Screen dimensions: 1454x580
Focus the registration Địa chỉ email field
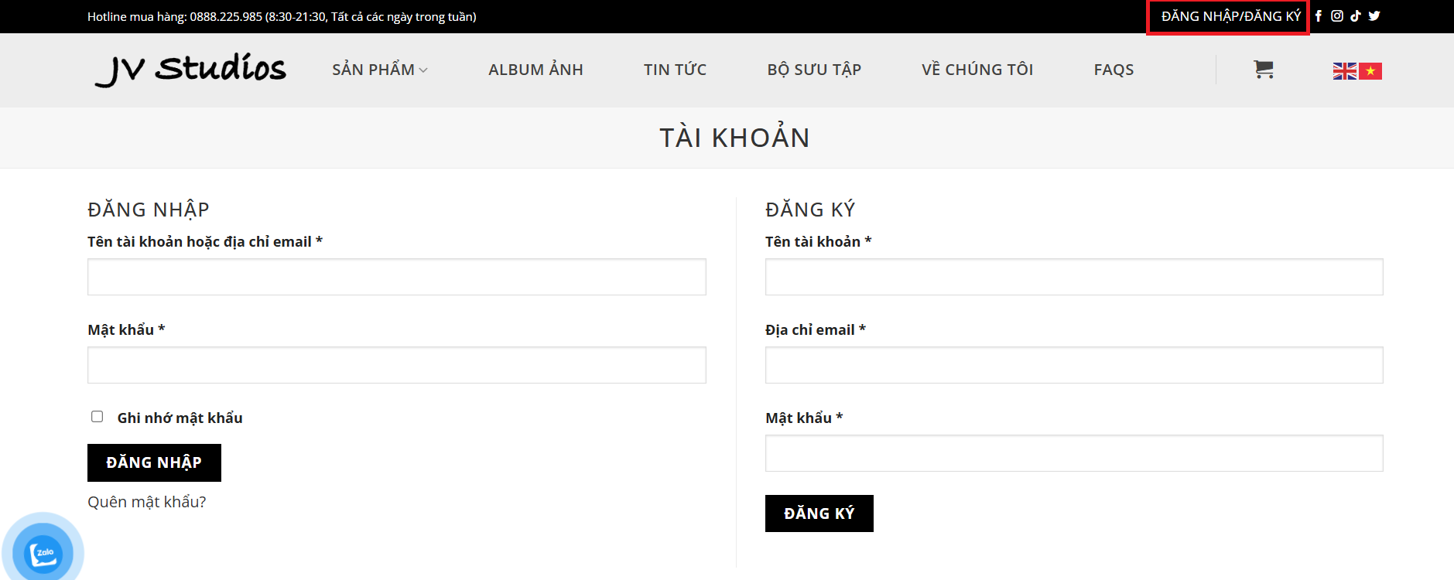coord(1074,365)
